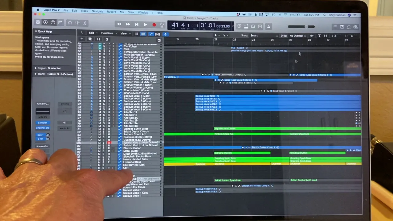393x221 pixels.
Task: Open the LCD display mode dropdown
Action: click(232, 26)
